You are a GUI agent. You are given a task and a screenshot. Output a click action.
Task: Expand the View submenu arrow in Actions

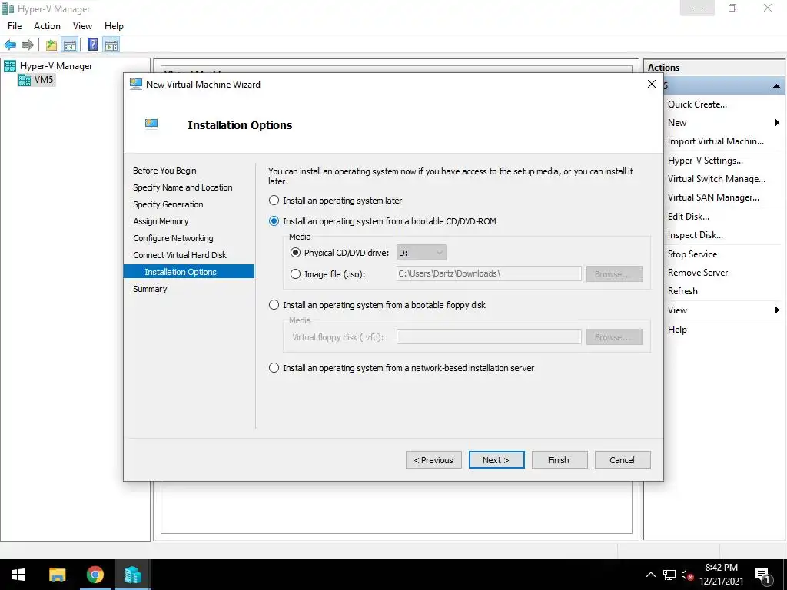777,310
